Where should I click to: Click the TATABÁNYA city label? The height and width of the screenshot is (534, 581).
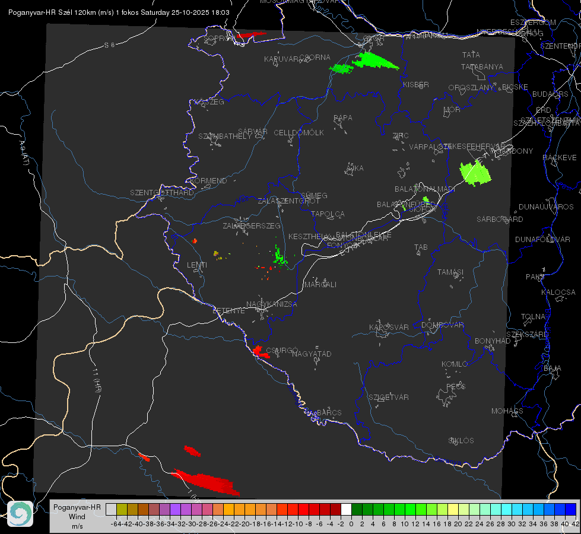tap(482, 66)
